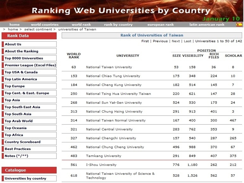Click the home breadcrumb link

[13, 30]
